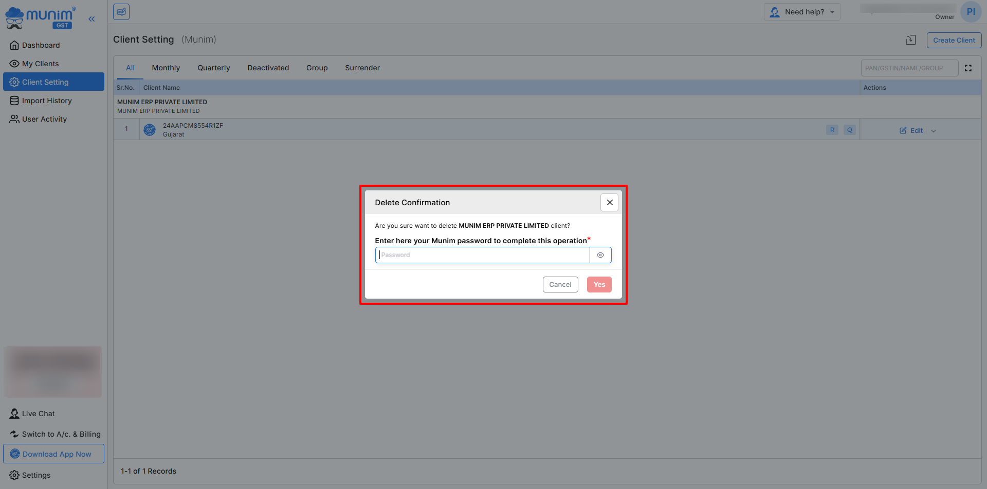Open My Clients in sidebar
Screen dimensions: 987x489
pos(40,64)
